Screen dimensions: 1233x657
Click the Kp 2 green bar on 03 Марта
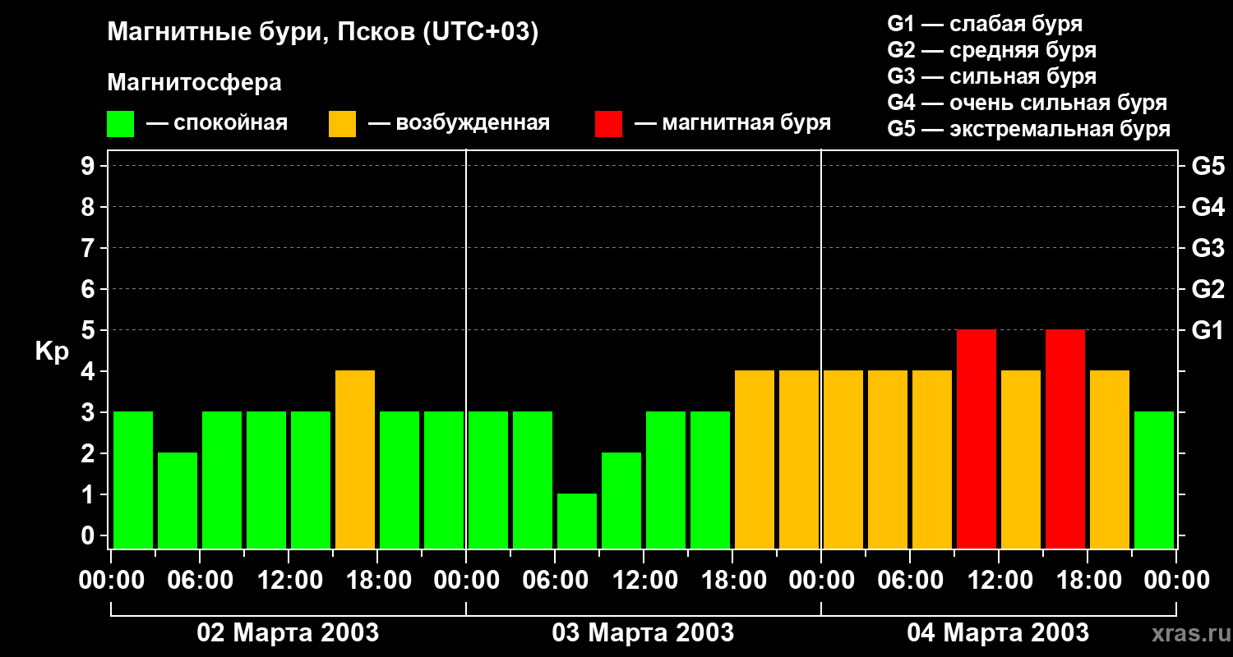tap(621, 500)
